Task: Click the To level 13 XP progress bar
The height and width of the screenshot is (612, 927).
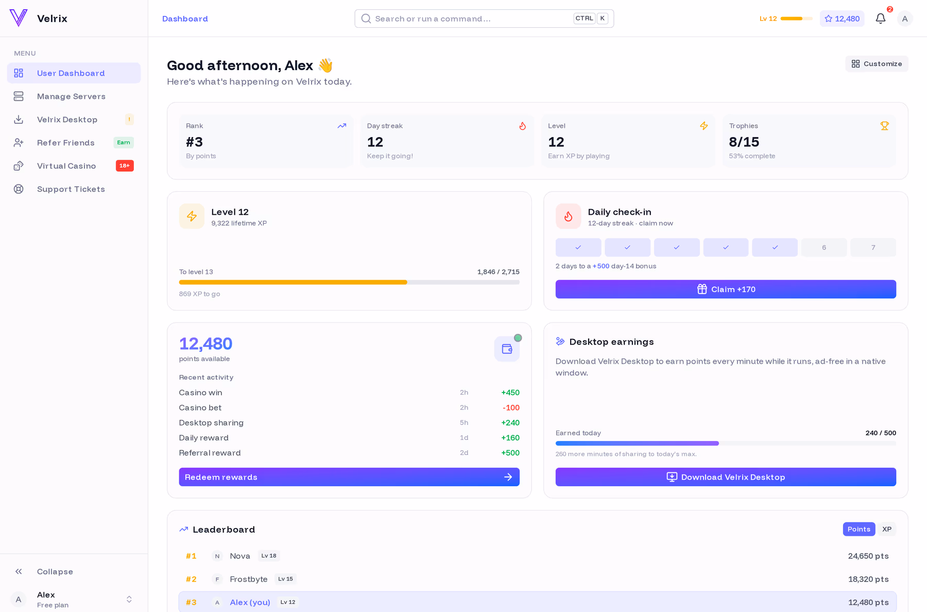Action: click(x=349, y=282)
